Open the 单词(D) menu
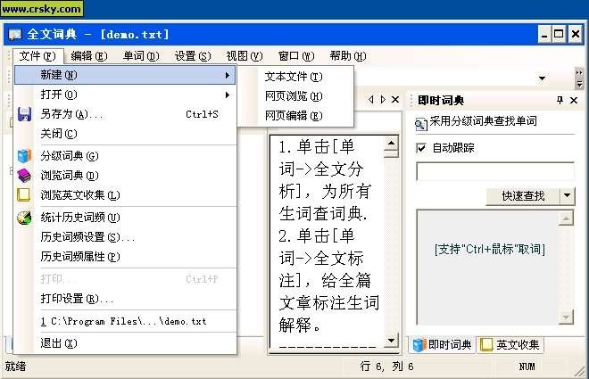 point(141,56)
